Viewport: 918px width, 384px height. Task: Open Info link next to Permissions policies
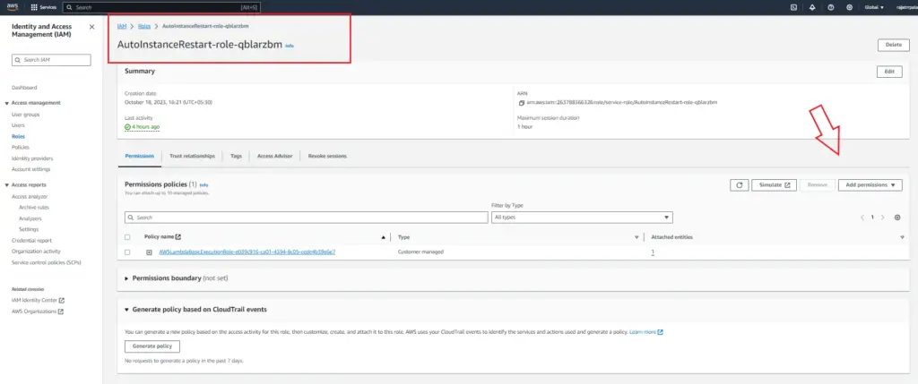(x=204, y=185)
